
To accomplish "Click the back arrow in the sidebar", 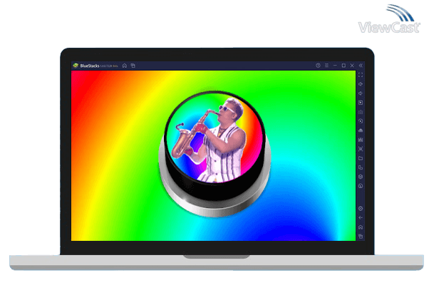I will 361,218.
